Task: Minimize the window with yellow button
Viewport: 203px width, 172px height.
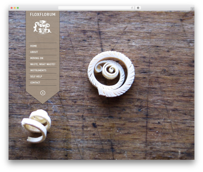Action: point(15,8)
